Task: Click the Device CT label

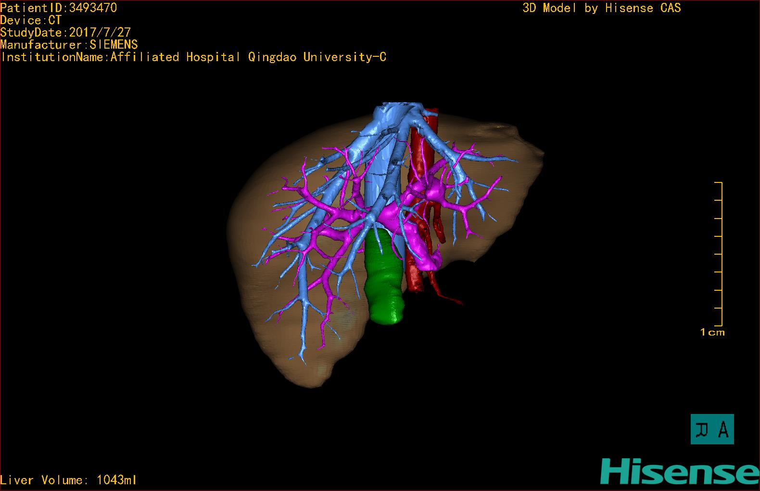Action: (31, 20)
